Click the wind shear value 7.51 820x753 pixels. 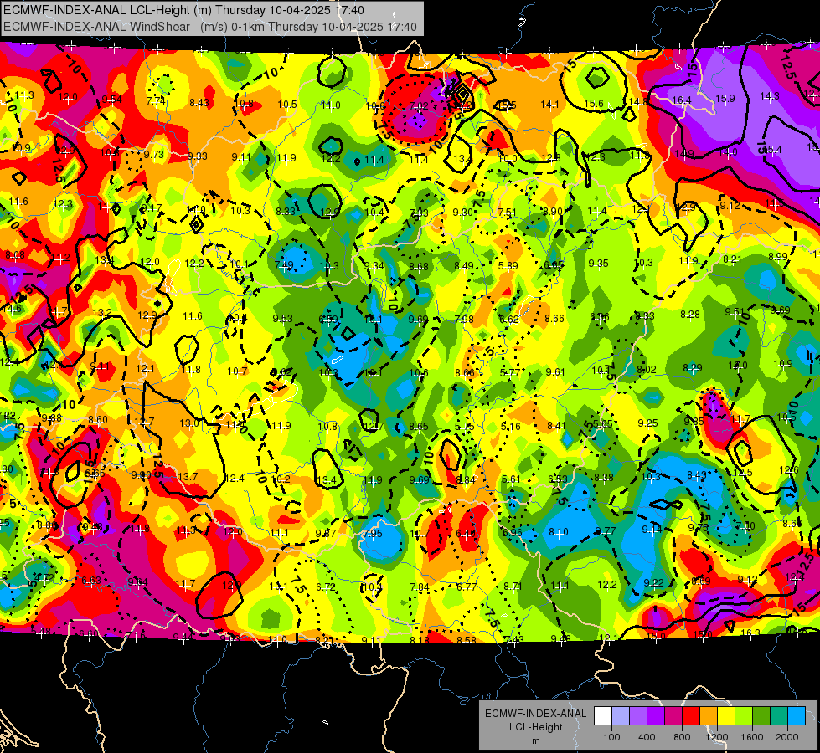pyautogui.click(x=508, y=213)
